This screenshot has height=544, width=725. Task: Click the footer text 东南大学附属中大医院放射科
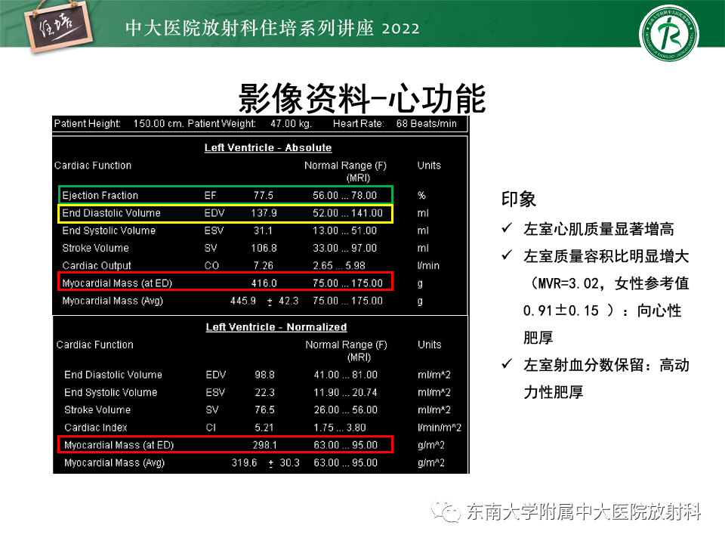pyautogui.click(x=583, y=512)
